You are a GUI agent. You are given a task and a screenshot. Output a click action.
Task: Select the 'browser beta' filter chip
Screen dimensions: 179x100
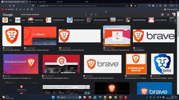[76, 20]
